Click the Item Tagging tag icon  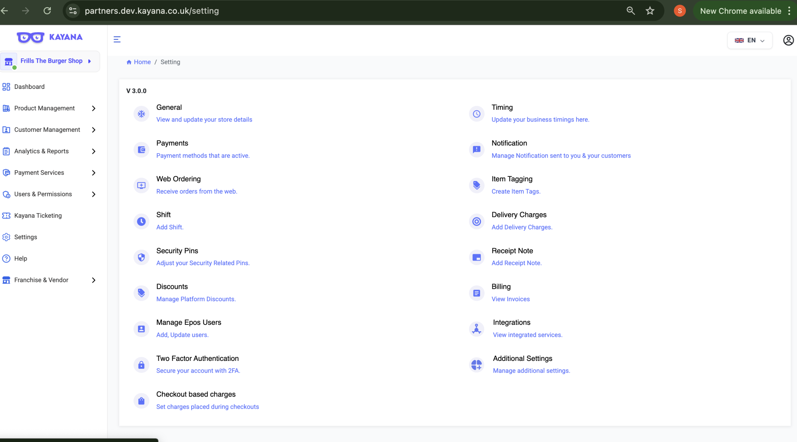click(477, 186)
